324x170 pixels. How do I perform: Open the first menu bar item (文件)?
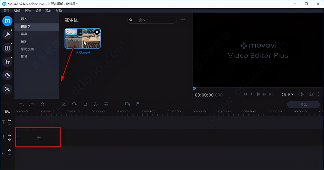[x=7, y=10]
